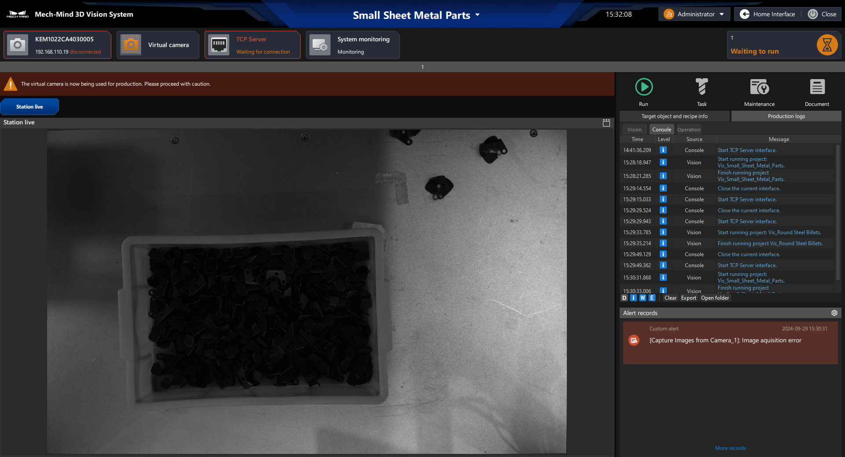
Task: Open the Task tool icon
Action: [x=702, y=87]
